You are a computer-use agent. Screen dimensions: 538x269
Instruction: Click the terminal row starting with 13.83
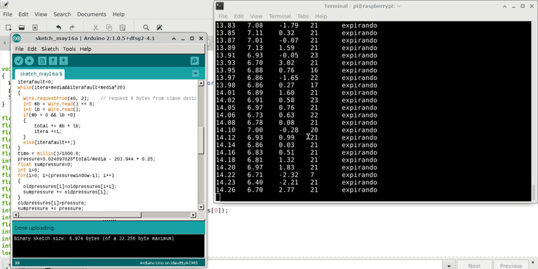pyautogui.click(x=297, y=25)
